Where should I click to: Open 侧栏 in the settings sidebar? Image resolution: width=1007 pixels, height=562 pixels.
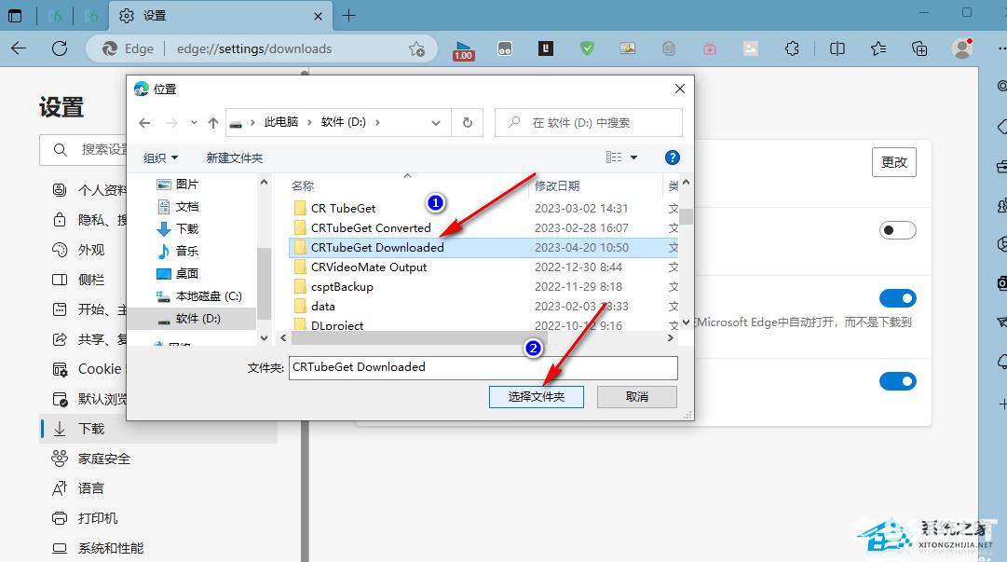point(91,280)
